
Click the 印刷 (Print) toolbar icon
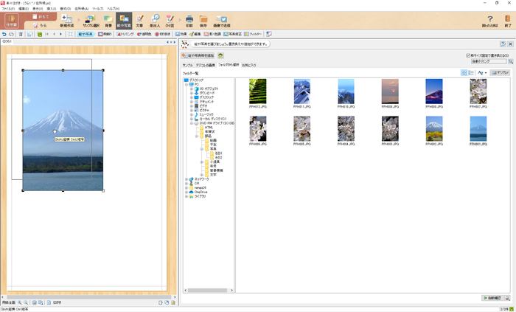pyautogui.click(x=189, y=21)
